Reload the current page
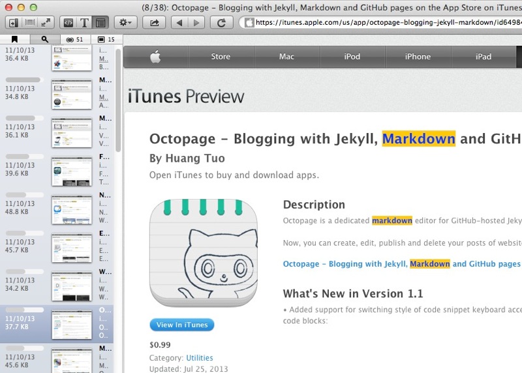522x373 pixels. pos(221,23)
